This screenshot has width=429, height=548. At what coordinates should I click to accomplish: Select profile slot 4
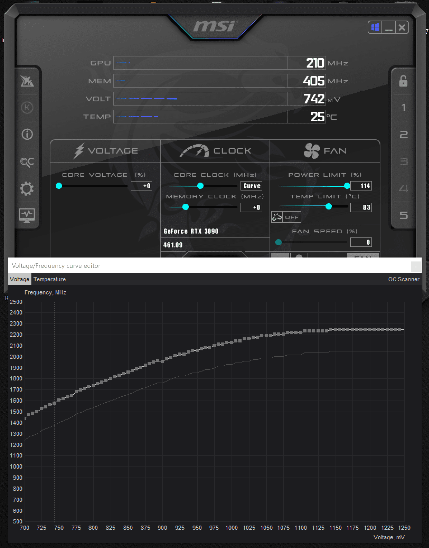tap(404, 188)
